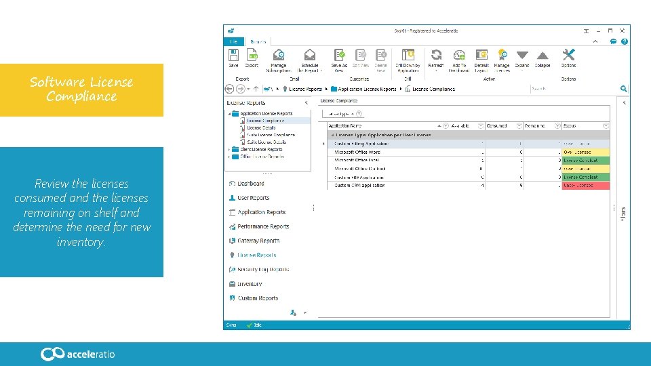The width and height of the screenshot is (651, 366).
Task: Collapse the License Reports side panel
Action: coord(307,103)
